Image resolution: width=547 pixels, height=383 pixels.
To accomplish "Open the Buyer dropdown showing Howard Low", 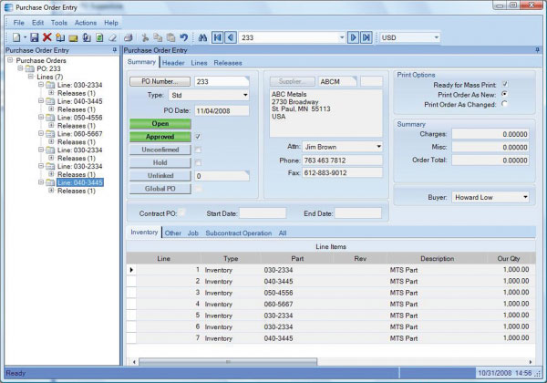I will [x=490, y=196].
